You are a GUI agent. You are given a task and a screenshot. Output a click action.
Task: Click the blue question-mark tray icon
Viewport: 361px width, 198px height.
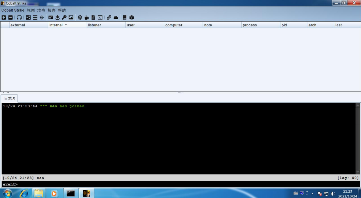pos(302,193)
